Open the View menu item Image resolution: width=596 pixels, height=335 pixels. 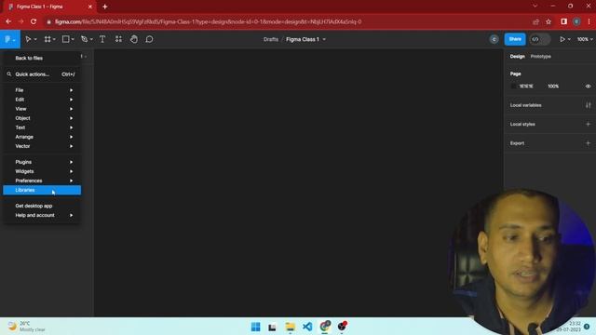42,109
